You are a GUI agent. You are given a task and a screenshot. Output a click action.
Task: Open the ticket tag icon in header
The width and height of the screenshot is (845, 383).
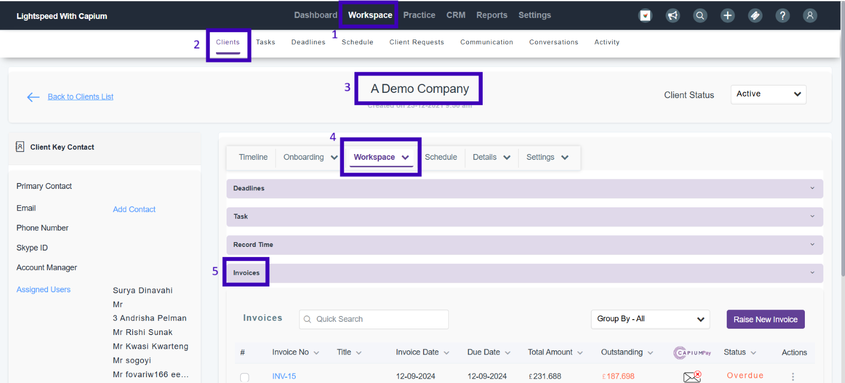755,16
